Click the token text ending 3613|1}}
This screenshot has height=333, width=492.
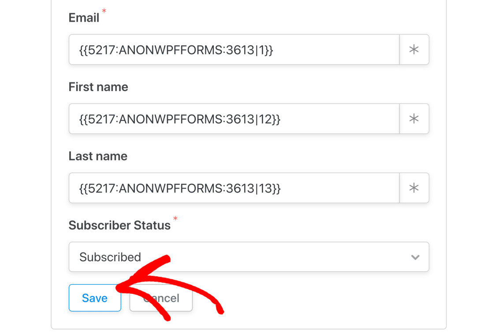tap(176, 50)
